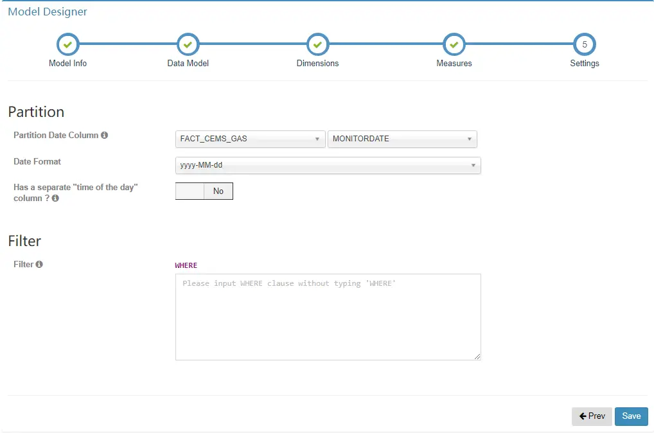Viewport: 654px width, 433px height.
Task: Click the Measures step label
Action: 454,64
